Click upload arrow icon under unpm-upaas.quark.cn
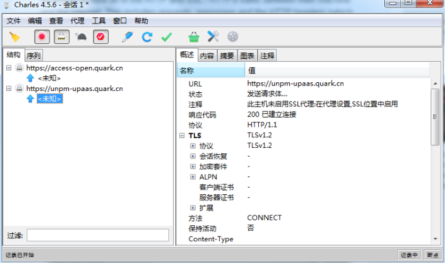Image resolution: width=445 pixels, height=263 pixels. 30,98
